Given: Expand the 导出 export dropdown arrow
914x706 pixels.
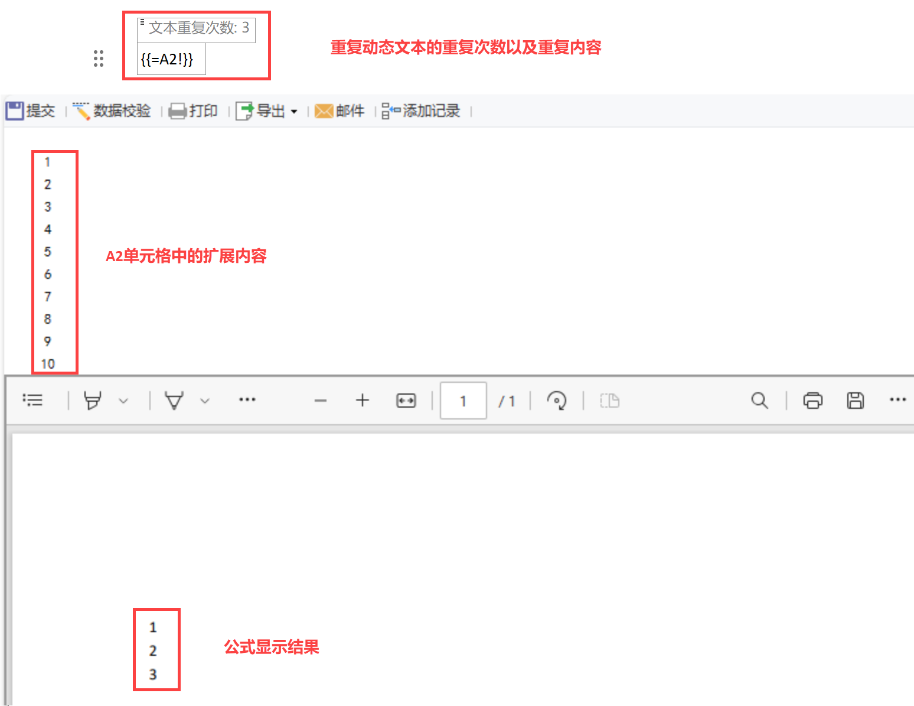Looking at the screenshot, I should (x=294, y=111).
